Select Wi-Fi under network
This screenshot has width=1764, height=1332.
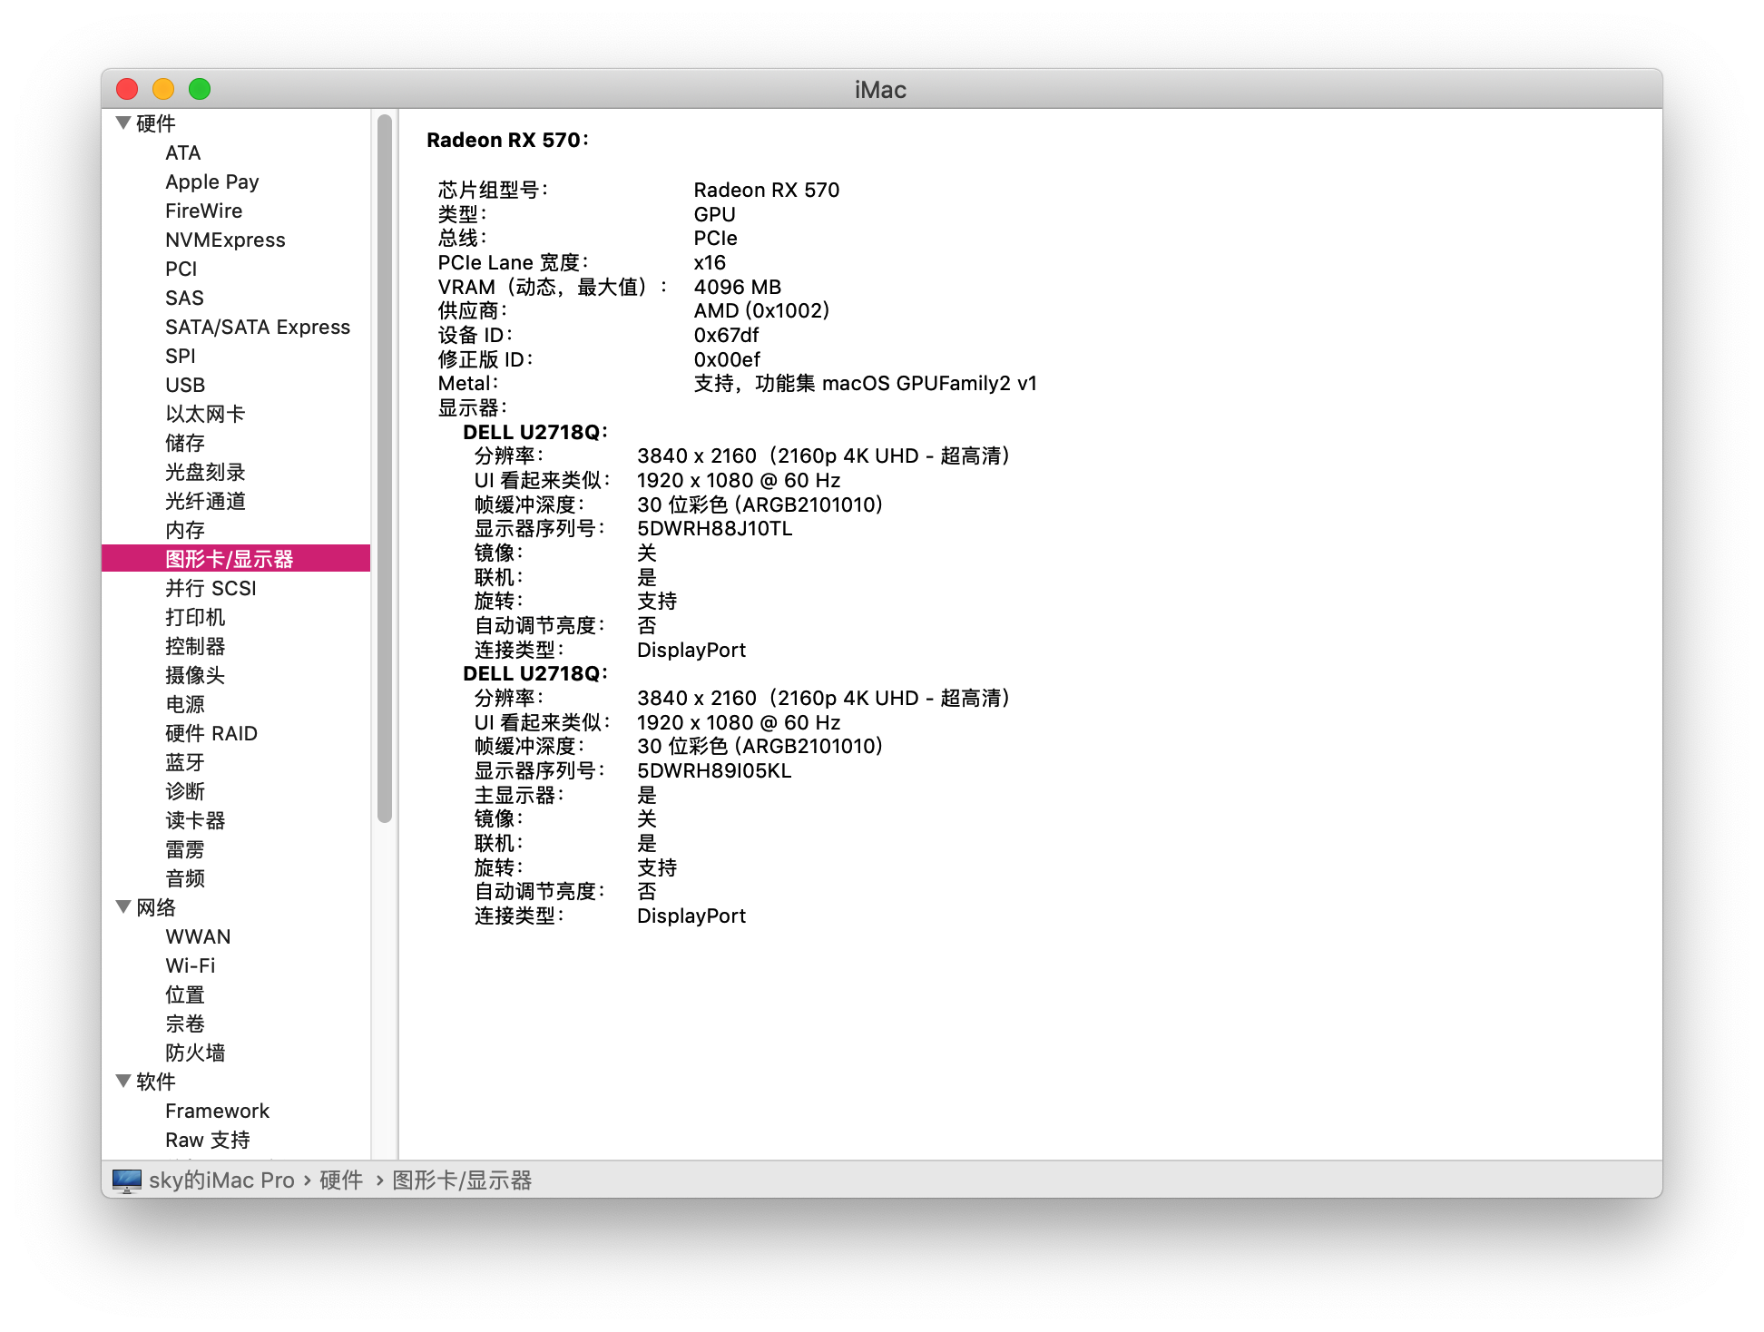click(x=191, y=965)
